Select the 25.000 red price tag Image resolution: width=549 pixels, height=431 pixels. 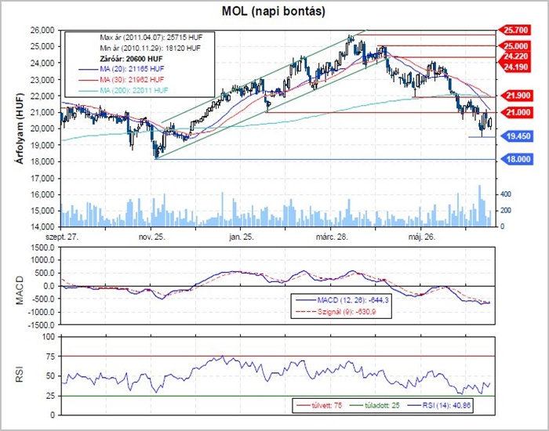tap(518, 47)
